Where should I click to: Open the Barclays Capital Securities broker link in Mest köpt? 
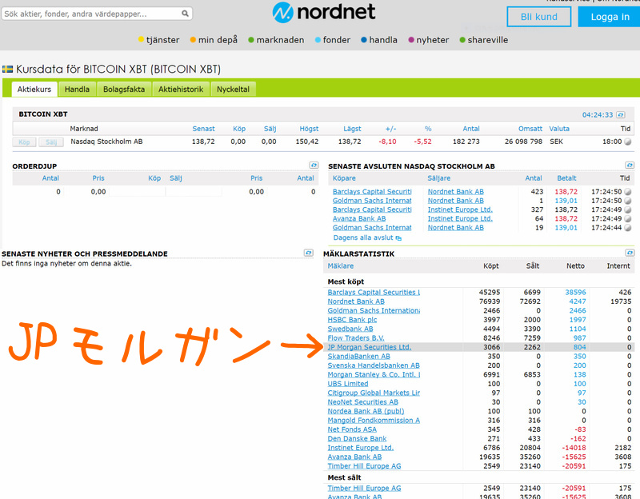click(x=374, y=293)
